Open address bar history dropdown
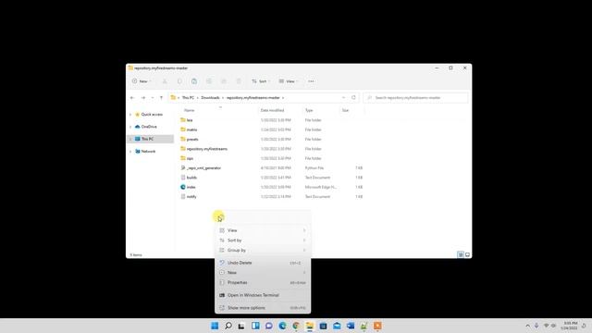This screenshot has width=592, height=333. [x=343, y=97]
